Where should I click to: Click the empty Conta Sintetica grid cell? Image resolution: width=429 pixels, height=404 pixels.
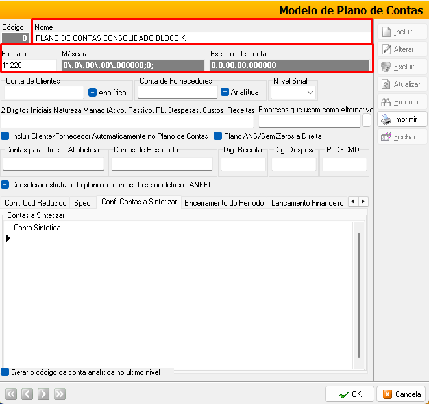[53, 239]
